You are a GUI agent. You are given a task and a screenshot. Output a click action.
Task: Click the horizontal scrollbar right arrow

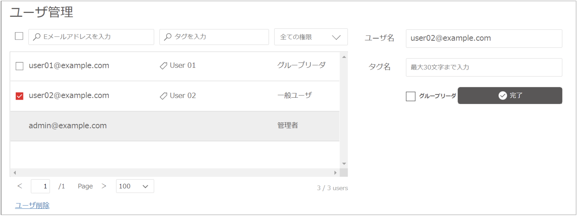(335, 173)
